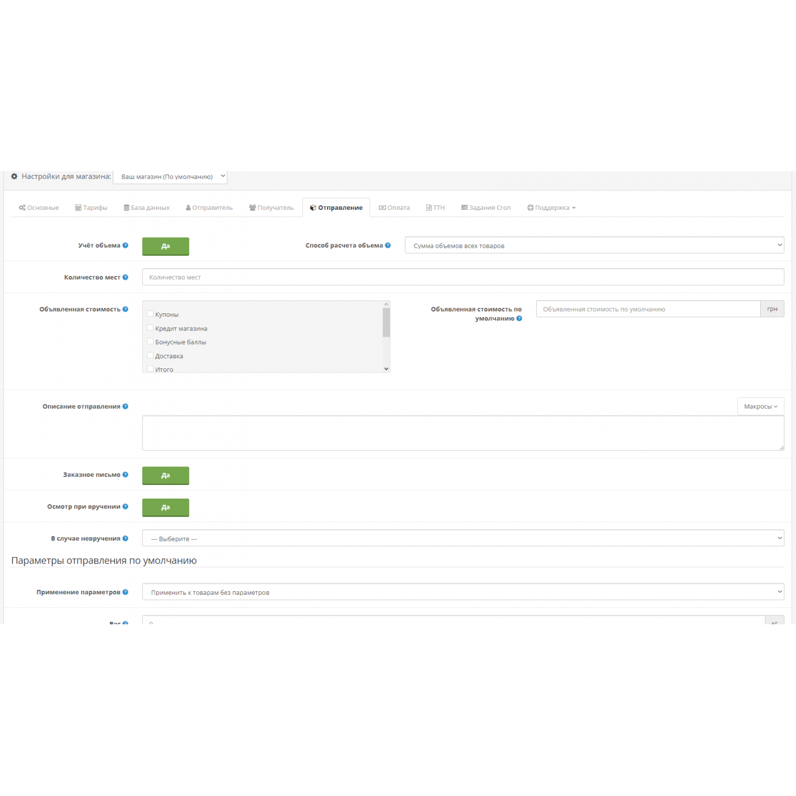The width and height of the screenshot is (796, 796).
Task: Open the Поддержка menu
Action: tap(552, 208)
